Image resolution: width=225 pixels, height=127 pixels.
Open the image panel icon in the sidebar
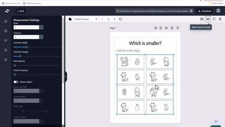pos(6,31)
